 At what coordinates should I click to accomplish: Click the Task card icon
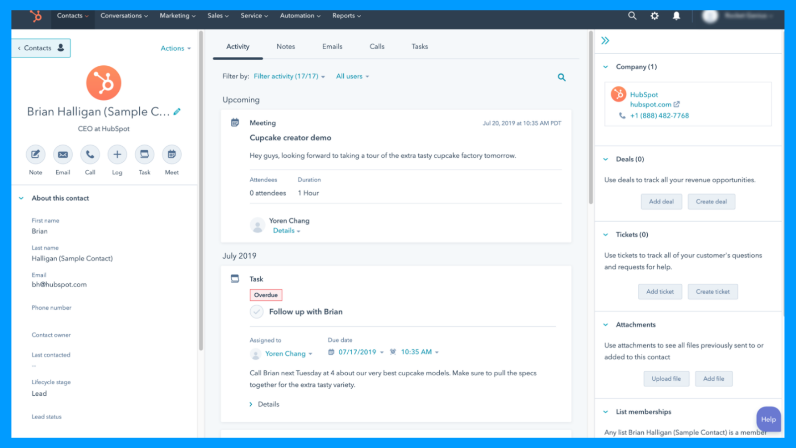[235, 279]
